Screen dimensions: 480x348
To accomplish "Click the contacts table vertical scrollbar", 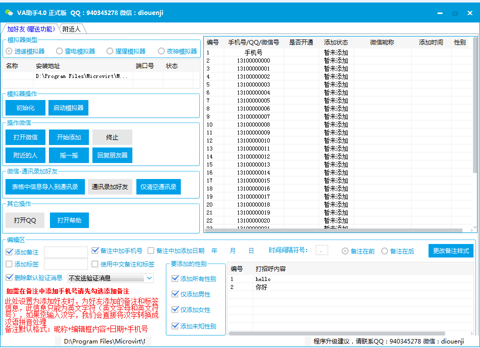I will click(475, 105).
